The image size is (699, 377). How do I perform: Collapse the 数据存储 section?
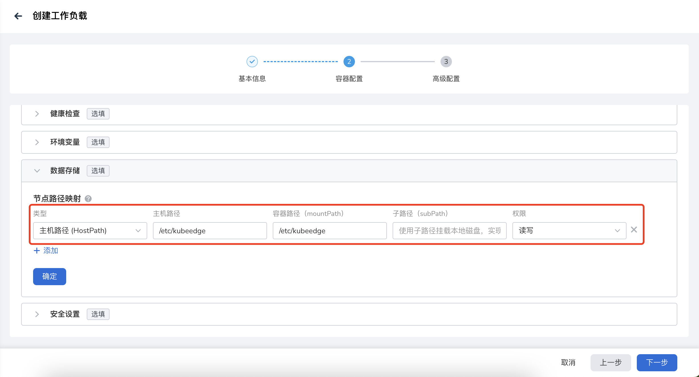37,171
